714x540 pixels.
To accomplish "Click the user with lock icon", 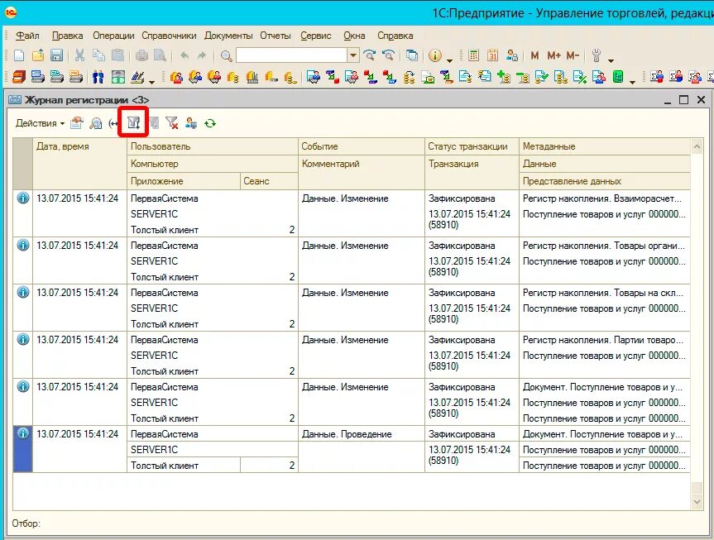I will tap(512, 55).
